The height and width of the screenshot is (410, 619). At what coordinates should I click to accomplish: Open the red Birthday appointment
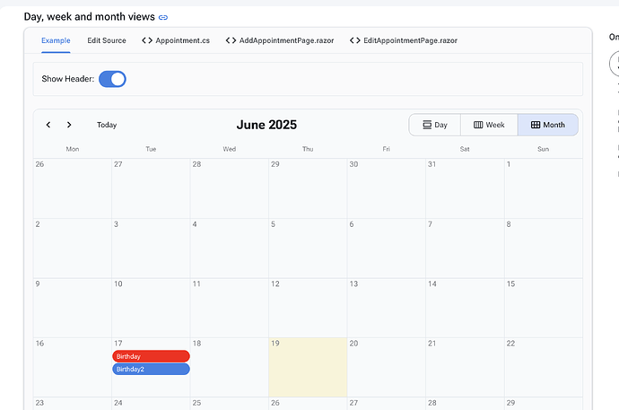point(152,356)
